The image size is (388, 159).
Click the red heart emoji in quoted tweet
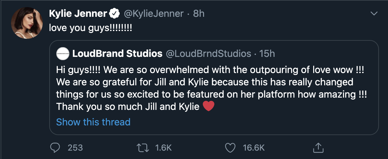point(209,106)
